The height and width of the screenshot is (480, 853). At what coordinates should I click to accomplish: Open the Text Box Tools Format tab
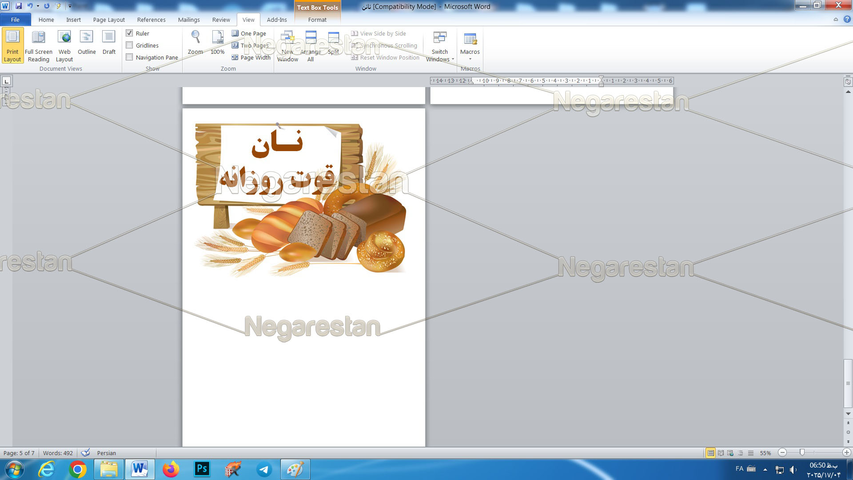(x=317, y=20)
